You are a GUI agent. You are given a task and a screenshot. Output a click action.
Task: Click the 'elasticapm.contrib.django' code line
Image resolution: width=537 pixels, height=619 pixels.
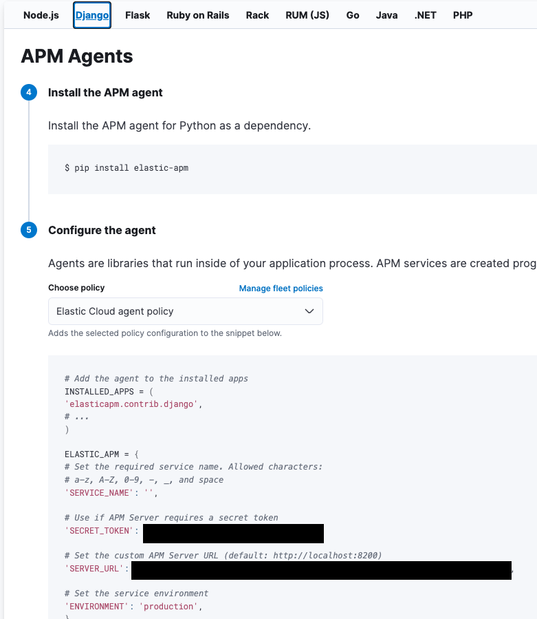(133, 404)
